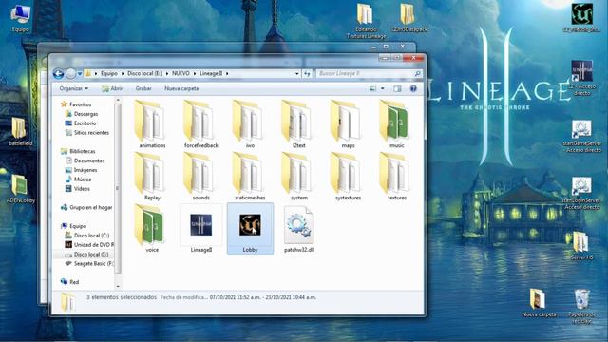Refresh the current folder view
The width and height of the screenshot is (608, 342).
[x=307, y=73]
